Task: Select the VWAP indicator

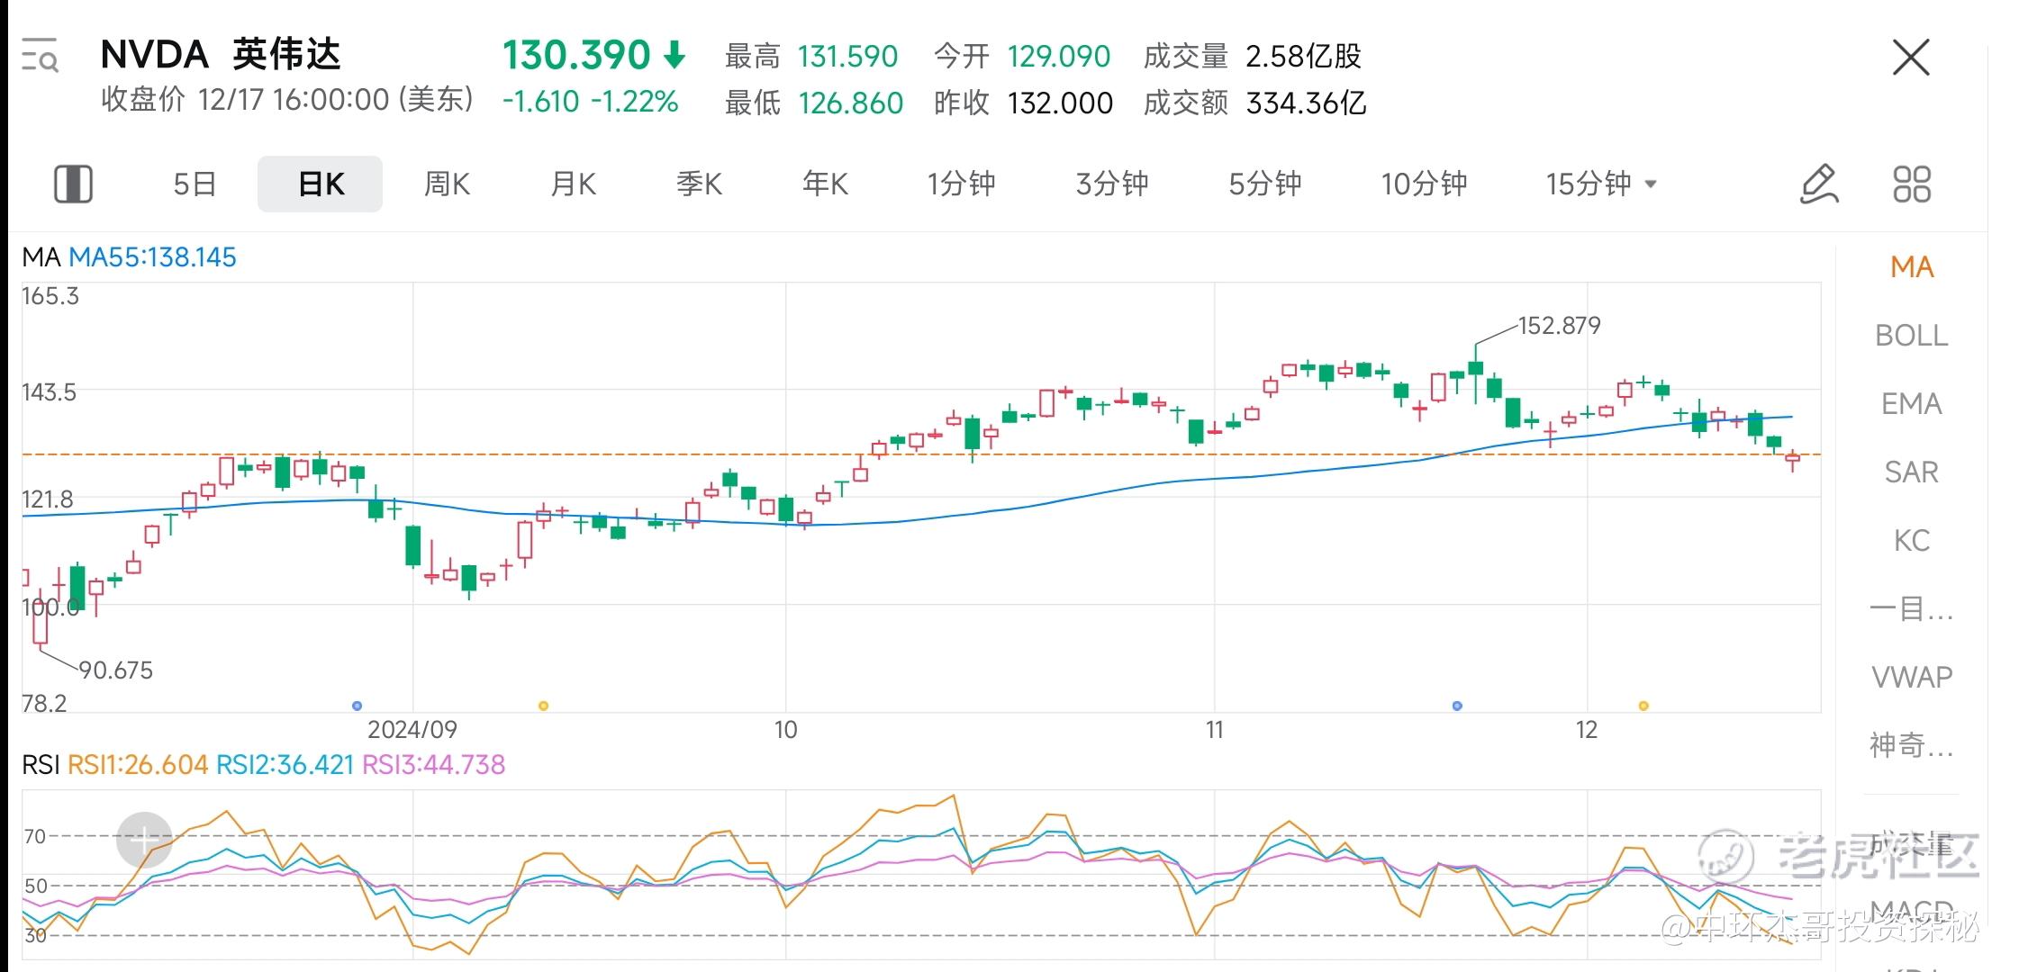Action: pyautogui.click(x=1912, y=677)
